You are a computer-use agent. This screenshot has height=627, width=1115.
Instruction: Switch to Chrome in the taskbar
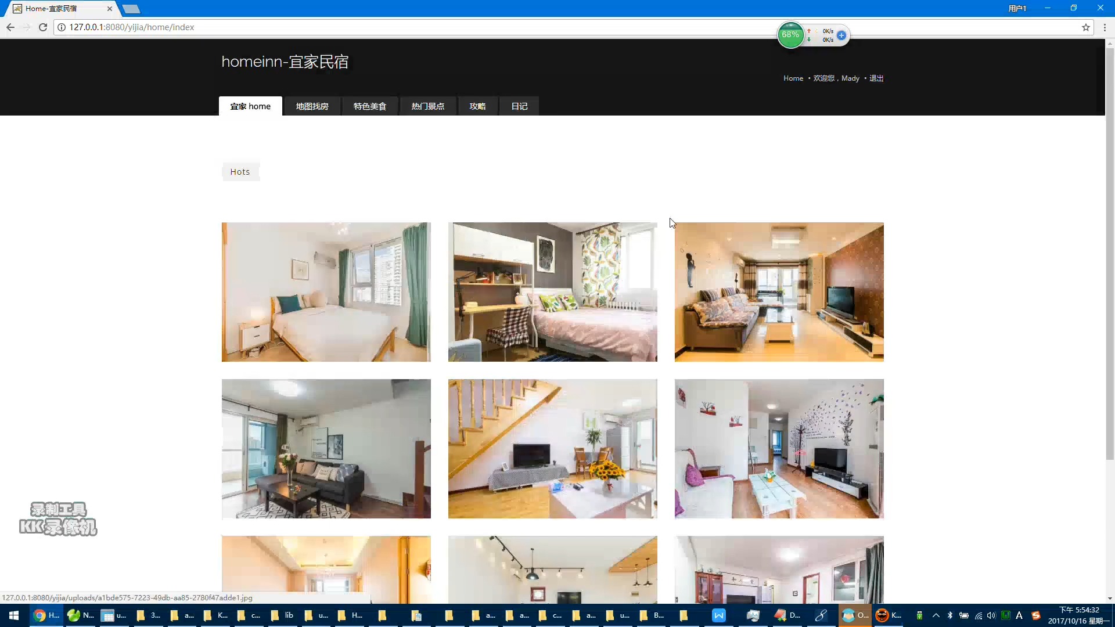coord(46,615)
